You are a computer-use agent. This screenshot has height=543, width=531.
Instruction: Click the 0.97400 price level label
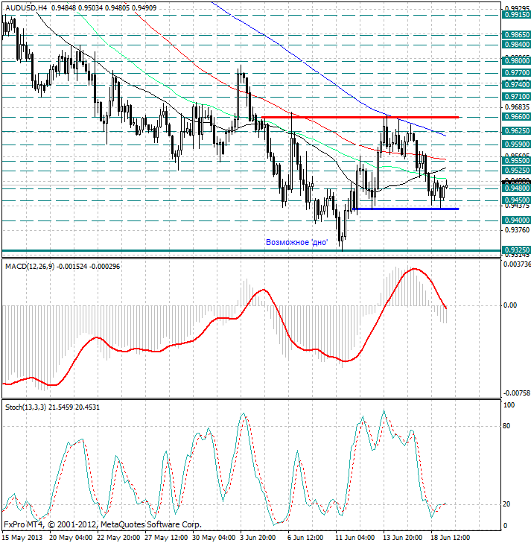point(516,84)
